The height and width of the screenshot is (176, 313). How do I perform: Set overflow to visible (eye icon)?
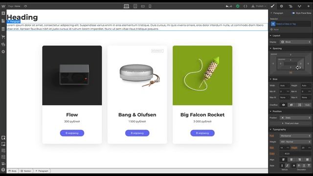click(284, 105)
